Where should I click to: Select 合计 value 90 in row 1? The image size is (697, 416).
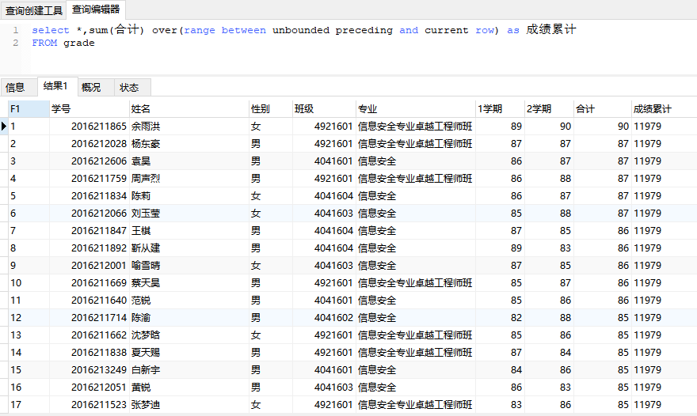coord(602,127)
